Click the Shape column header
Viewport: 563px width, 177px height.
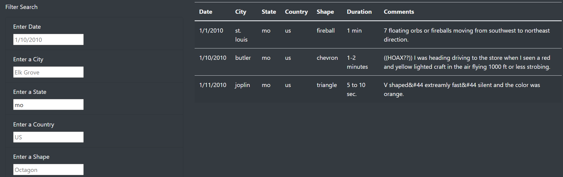coord(325,12)
